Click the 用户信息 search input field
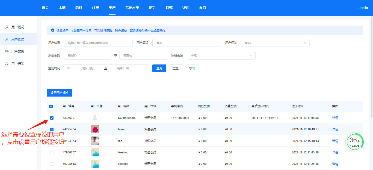Screen dimensions: 373x170 point(98,43)
